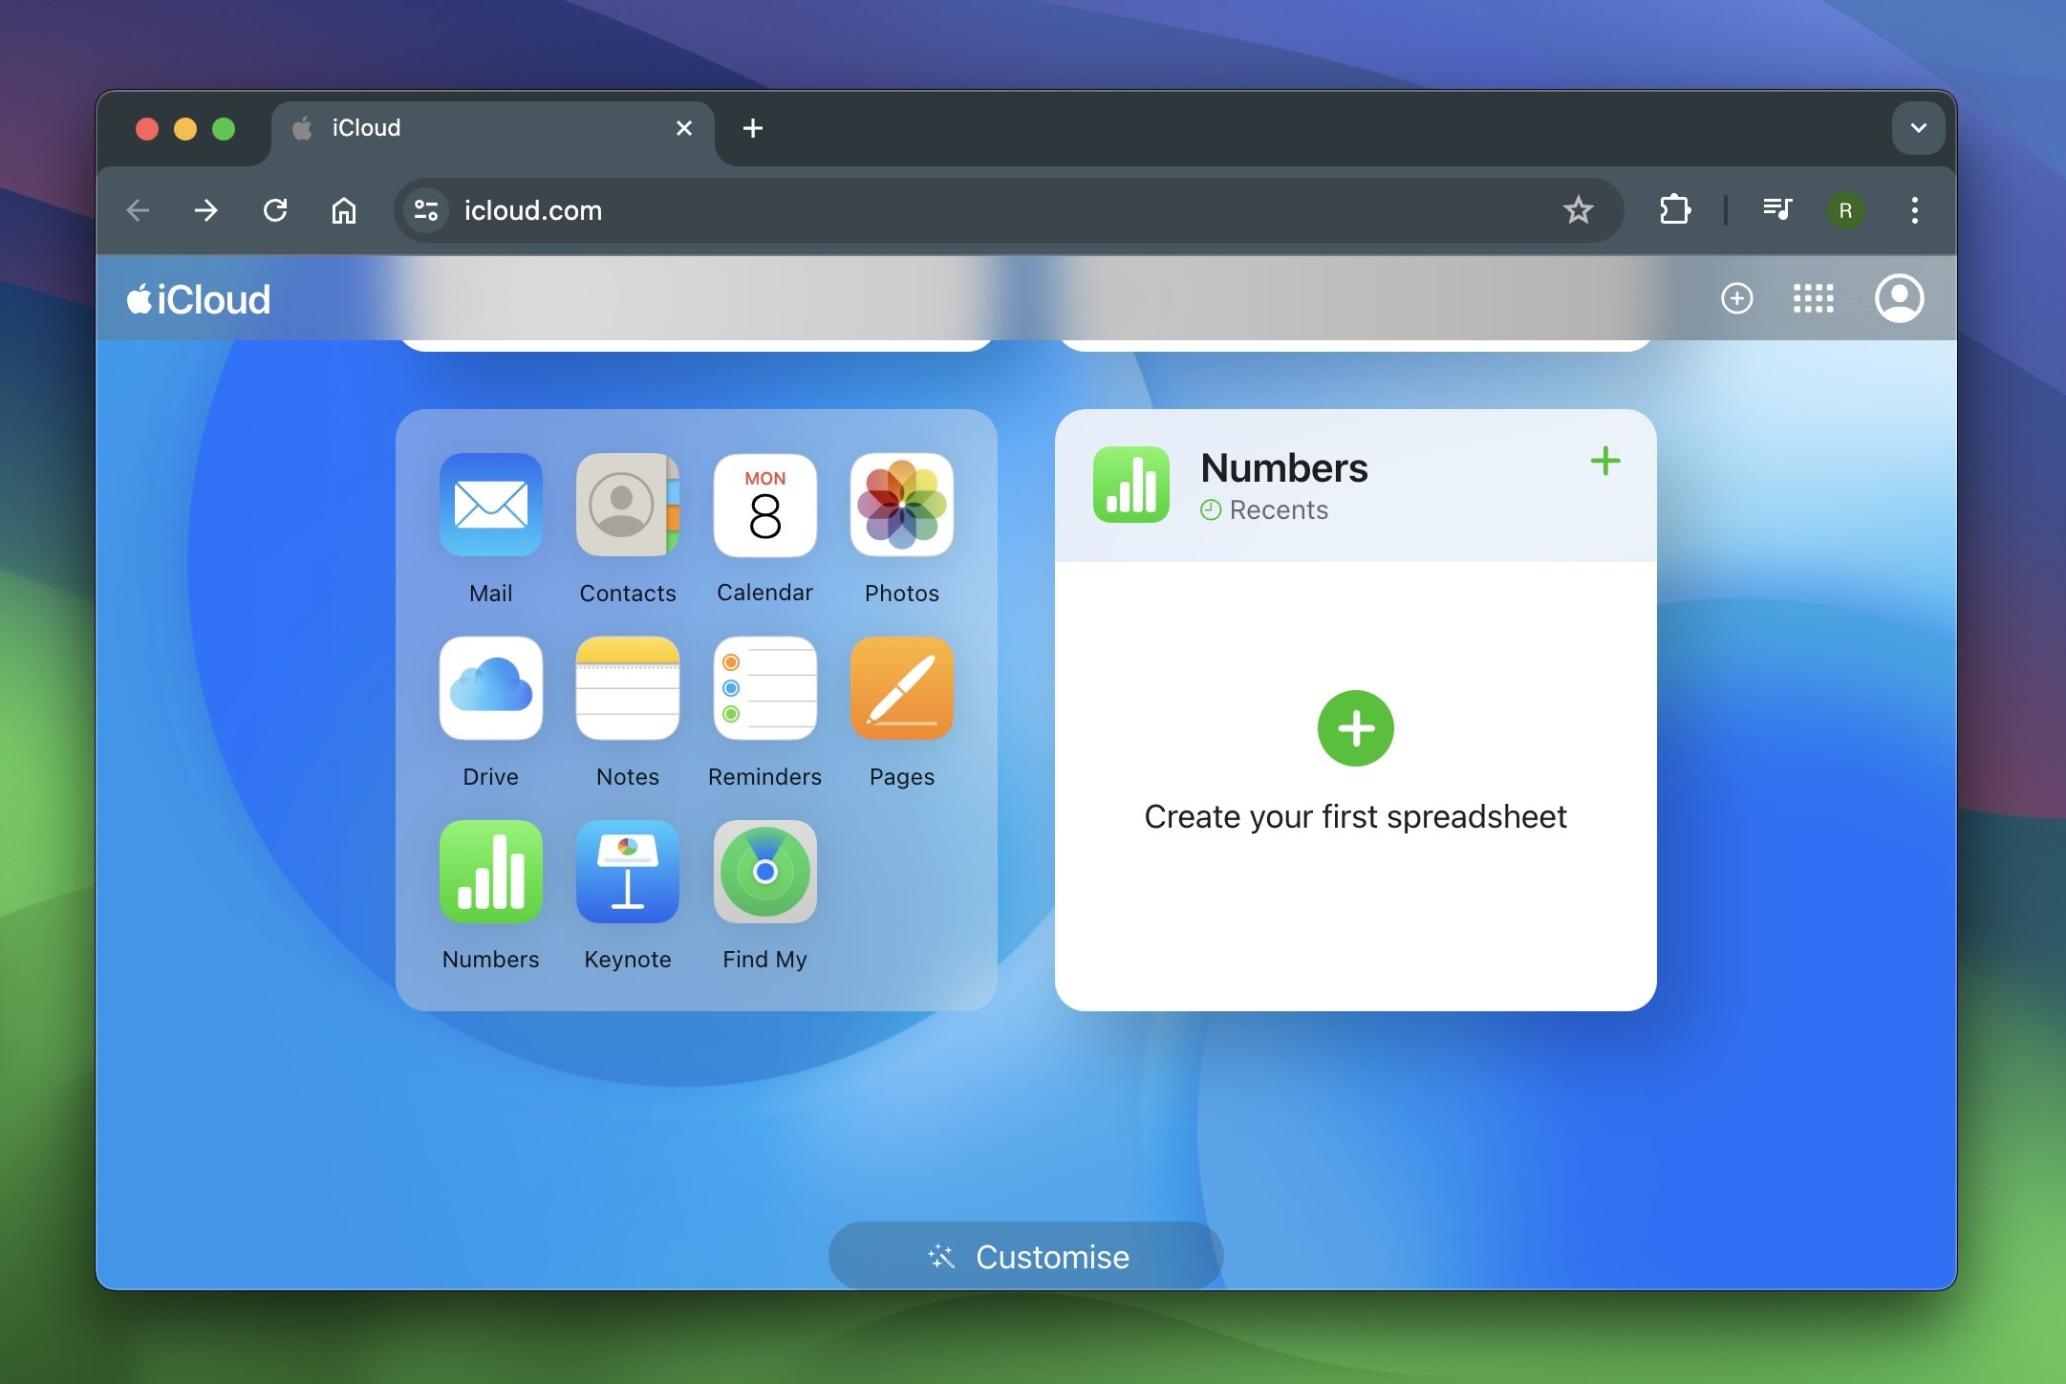View site information icon in address bar
The image size is (2066, 1384).
coord(426,210)
